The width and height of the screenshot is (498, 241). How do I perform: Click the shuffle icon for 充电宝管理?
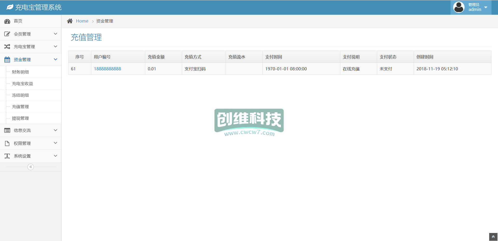7,47
